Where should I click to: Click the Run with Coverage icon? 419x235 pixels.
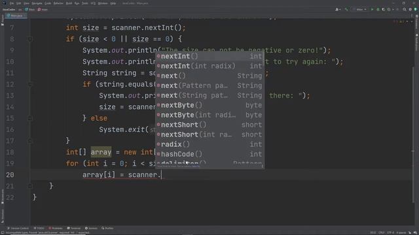[x=384, y=9]
